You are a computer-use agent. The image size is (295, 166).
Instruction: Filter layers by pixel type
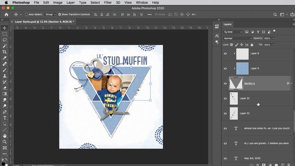point(247,32)
